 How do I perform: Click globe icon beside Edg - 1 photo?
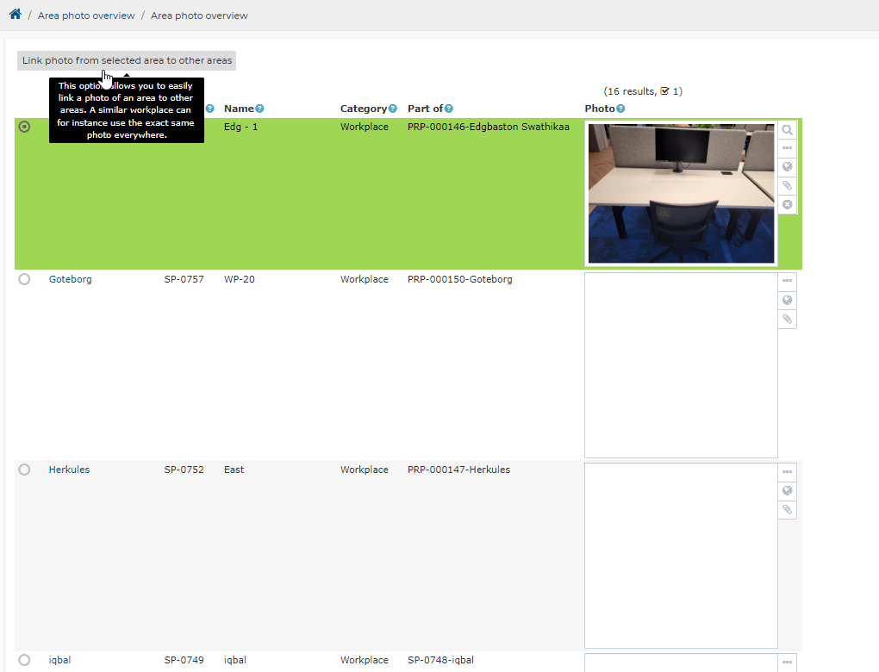pos(787,167)
